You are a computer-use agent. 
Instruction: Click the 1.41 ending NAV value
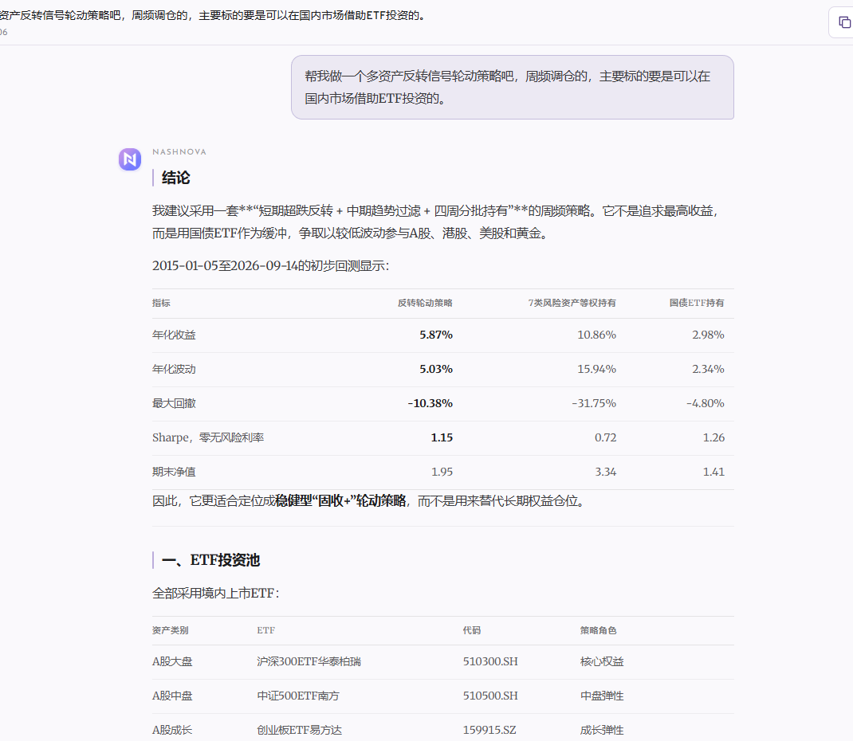[713, 472]
